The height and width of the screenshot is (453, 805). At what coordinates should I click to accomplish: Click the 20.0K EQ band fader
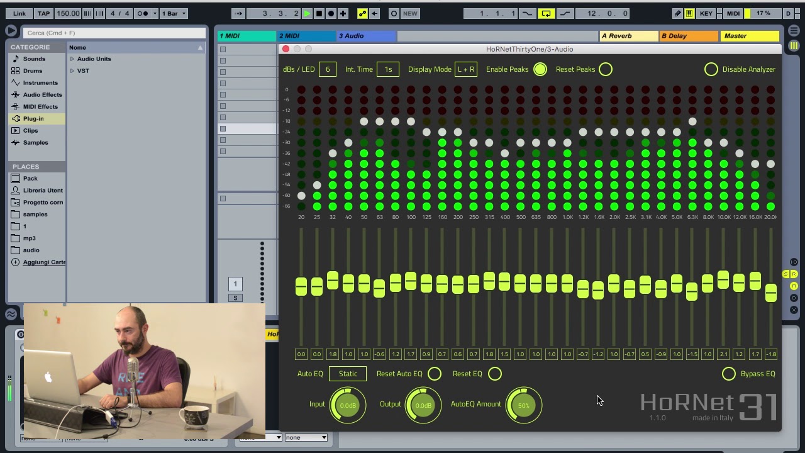(x=771, y=293)
